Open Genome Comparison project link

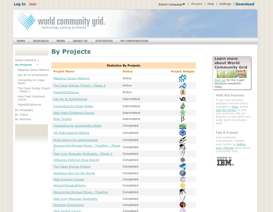tap(69, 205)
